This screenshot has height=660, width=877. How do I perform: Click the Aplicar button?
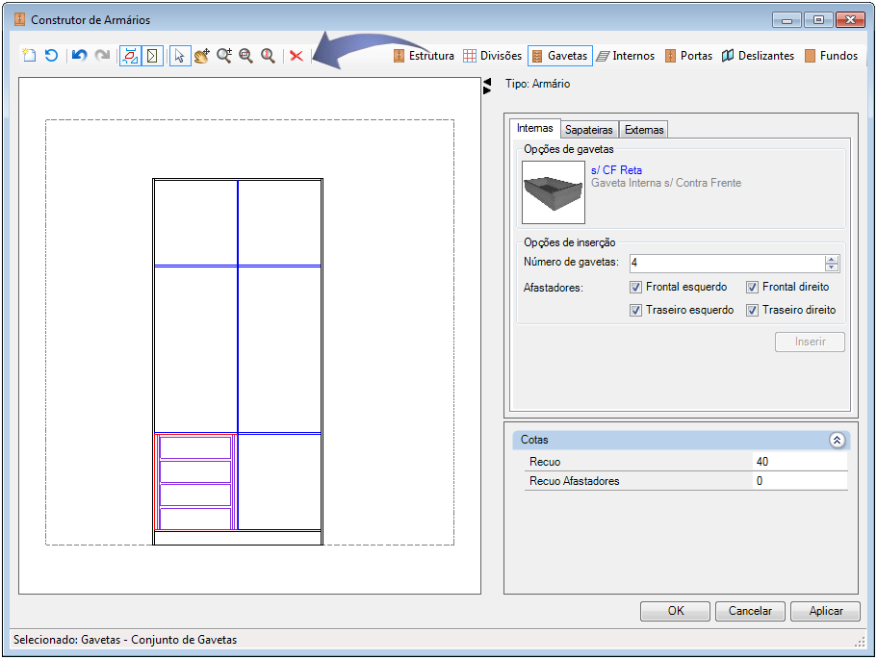tap(826, 611)
